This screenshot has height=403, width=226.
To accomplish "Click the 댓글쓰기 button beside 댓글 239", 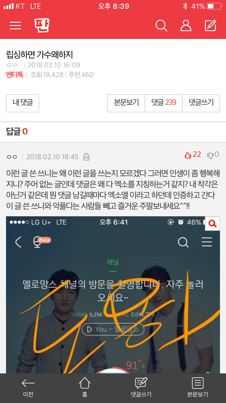I will click(x=201, y=103).
